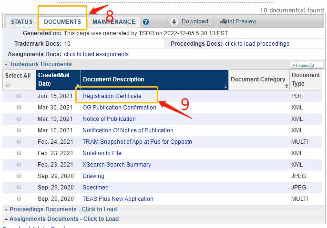The width and height of the screenshot is (327, 228).
Task: Click the blue help question mark icon
Action: point(146,22)
